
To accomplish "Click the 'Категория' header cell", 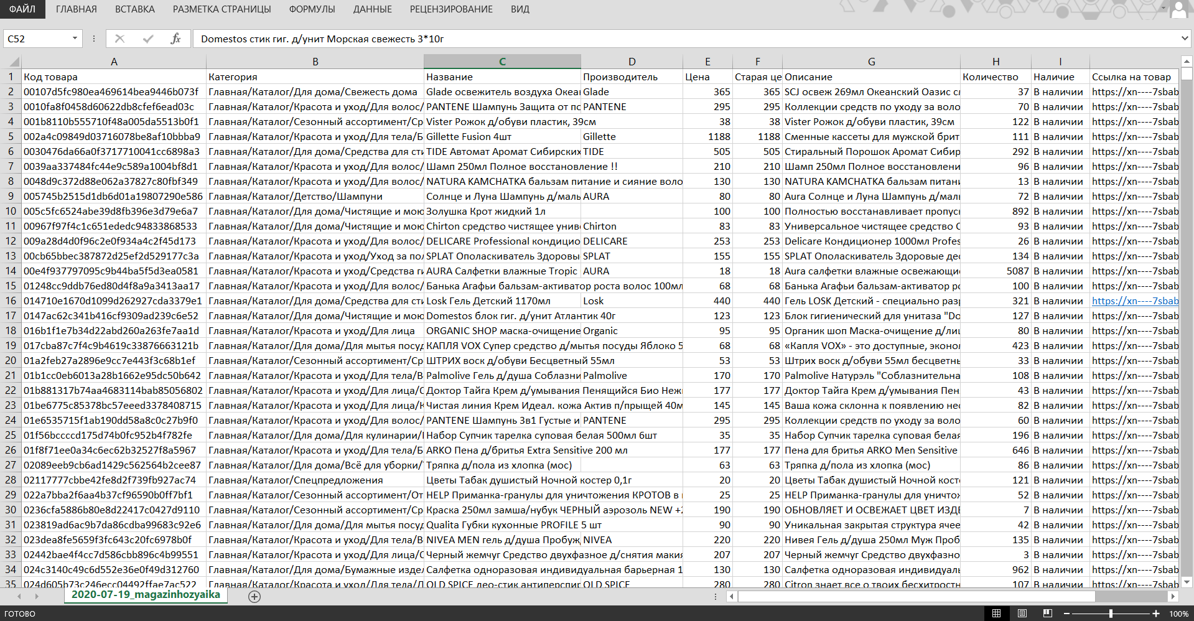I will (x=315, y=77).
